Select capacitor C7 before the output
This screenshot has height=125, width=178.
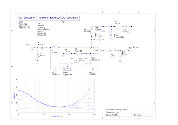(x=115, y=51)
